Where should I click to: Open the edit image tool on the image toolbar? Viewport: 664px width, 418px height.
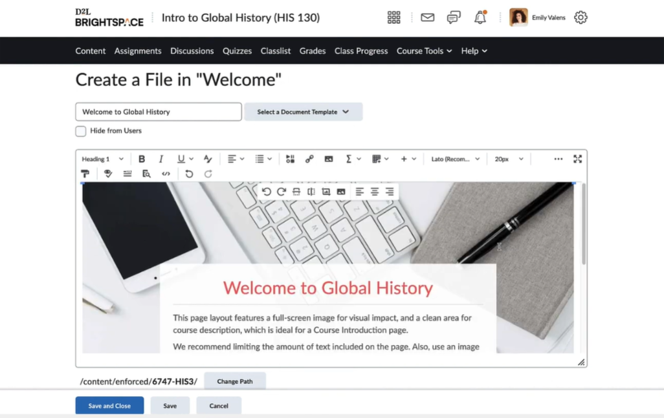tap(326, 191)
